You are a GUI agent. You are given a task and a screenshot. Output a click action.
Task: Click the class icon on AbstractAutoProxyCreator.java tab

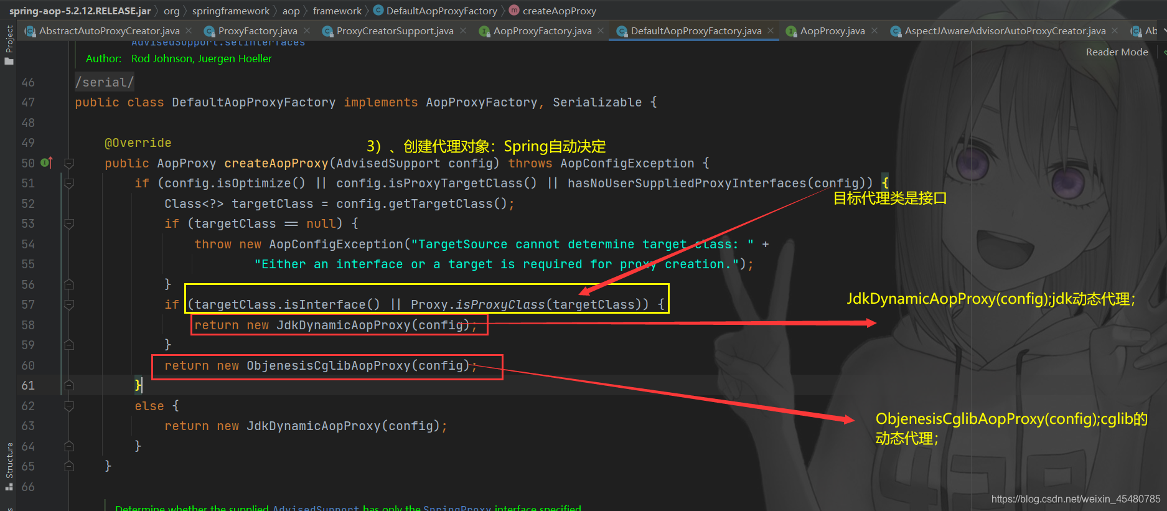coord(30,31)
